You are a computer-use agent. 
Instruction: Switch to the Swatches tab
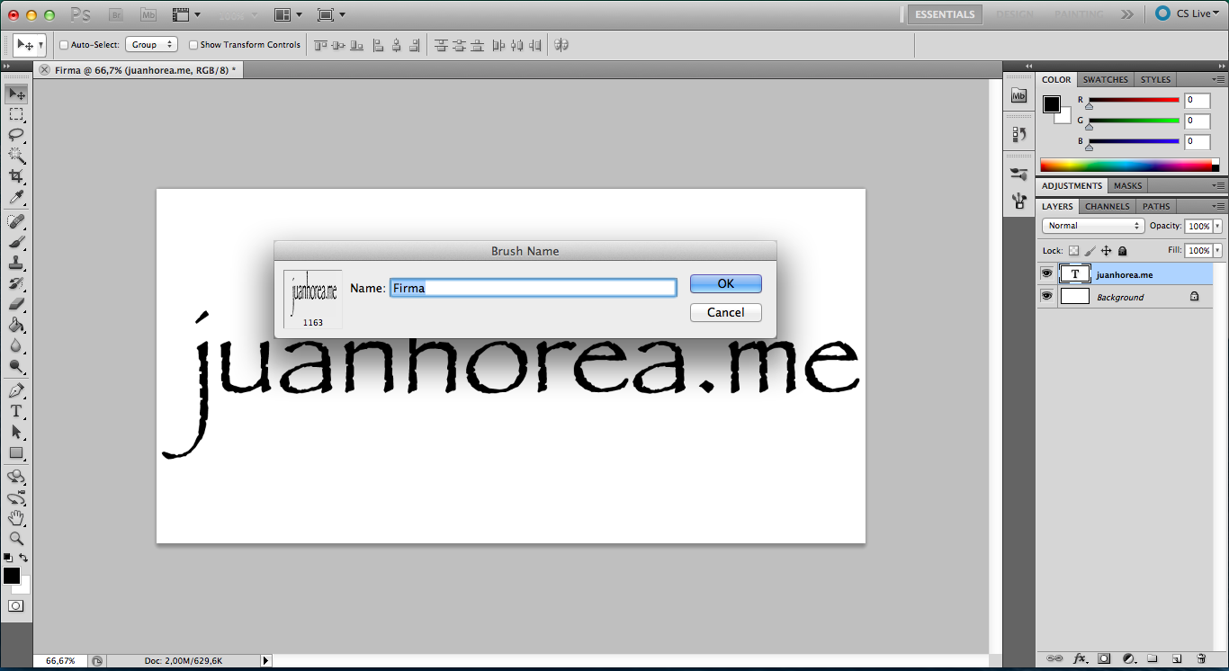click(1105, 79)
